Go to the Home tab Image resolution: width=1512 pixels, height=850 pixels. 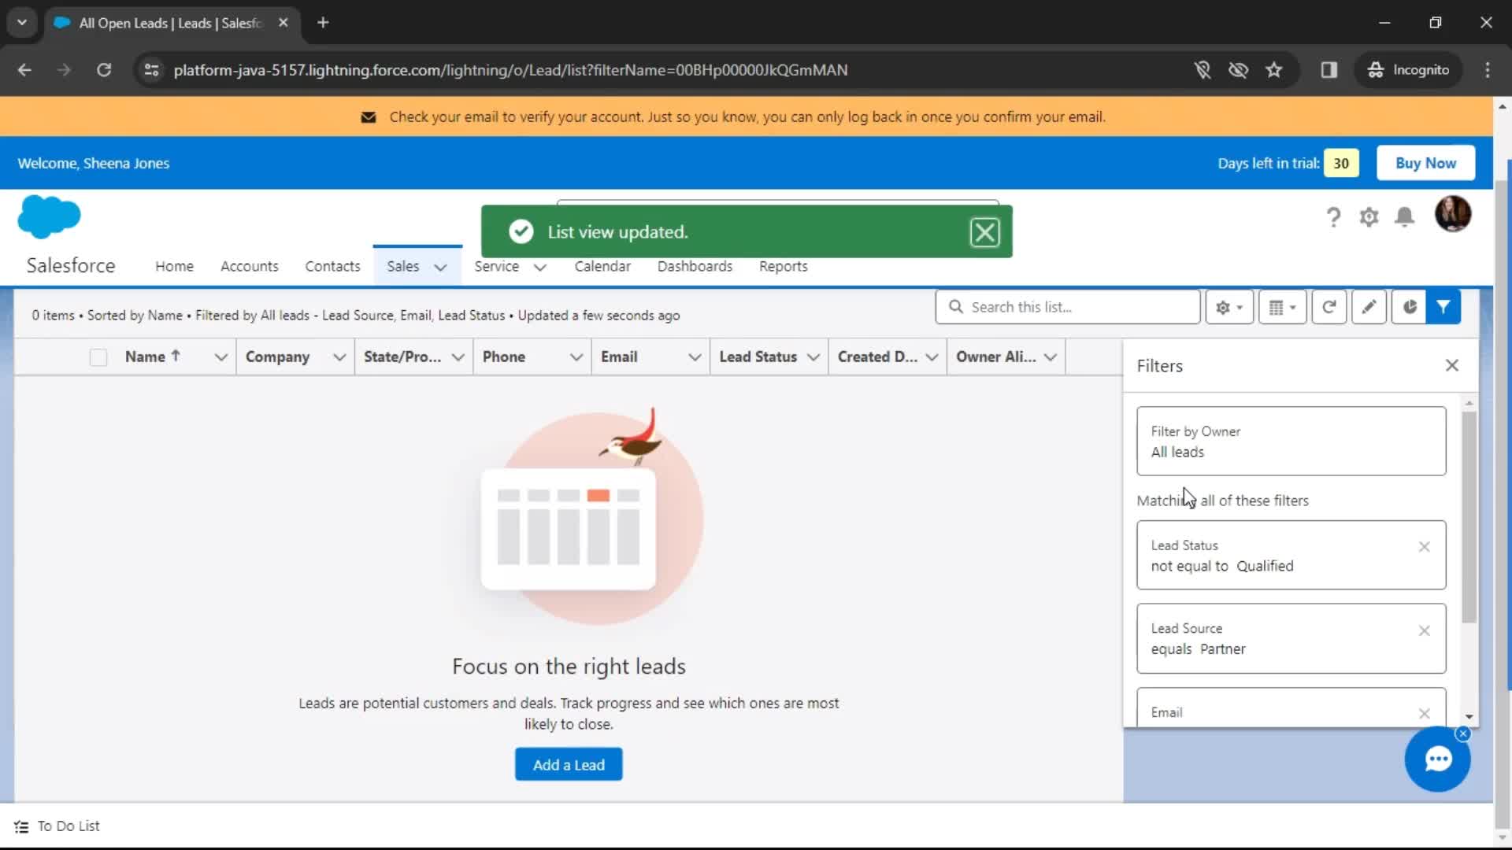click(x=174, y=266)
